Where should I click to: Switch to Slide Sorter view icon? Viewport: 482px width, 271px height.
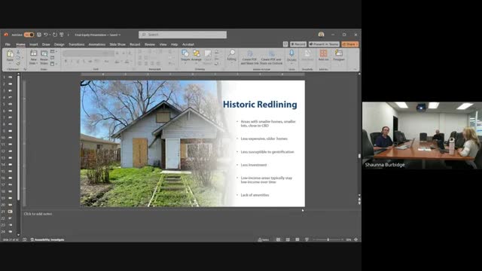point(288,239)
